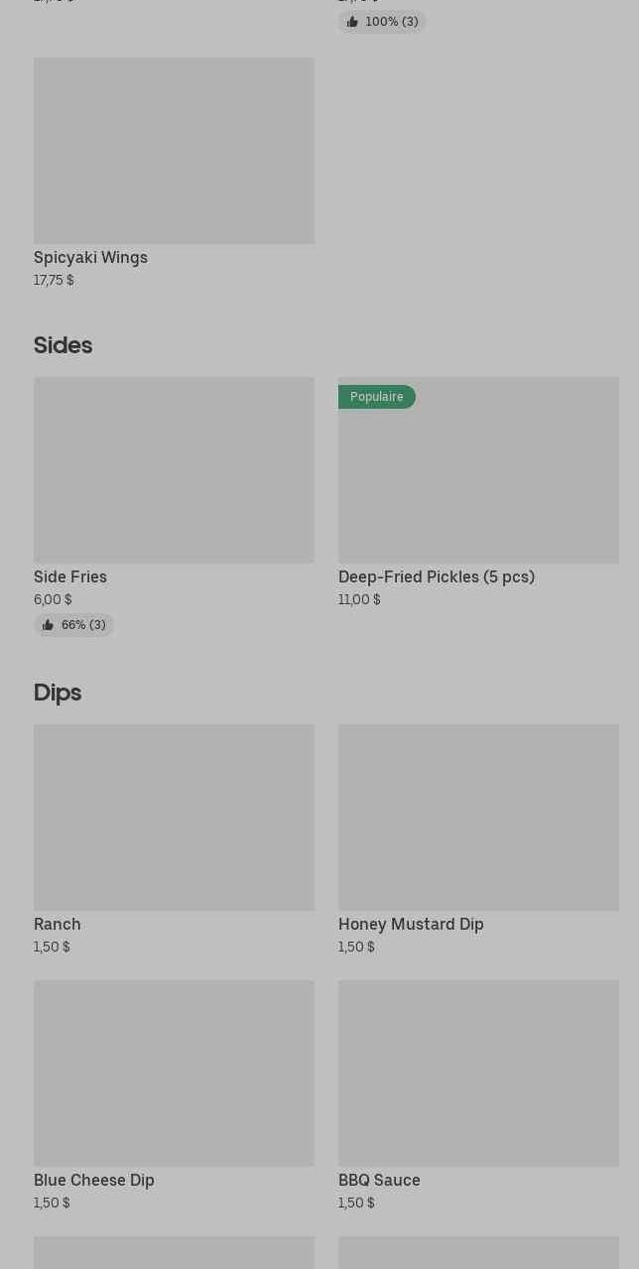Open the Honey Mustard Dip photo
The image size is (639, 1269).
(x=478, y=818)
